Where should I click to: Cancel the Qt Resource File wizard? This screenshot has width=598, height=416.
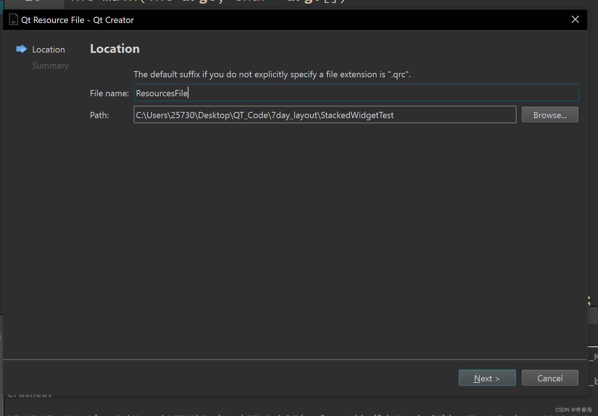coord(550,378)
